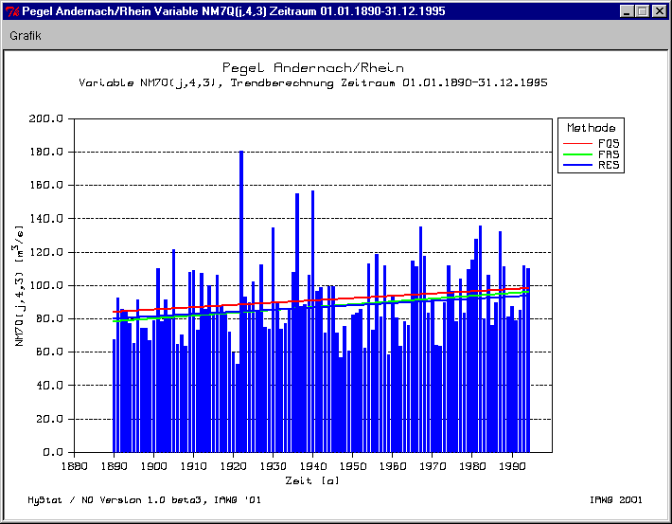The height and width of the screenshot is (524, 672).
Task: Click the Zeit [a] x-axis label
Action: tap(312, 480)
